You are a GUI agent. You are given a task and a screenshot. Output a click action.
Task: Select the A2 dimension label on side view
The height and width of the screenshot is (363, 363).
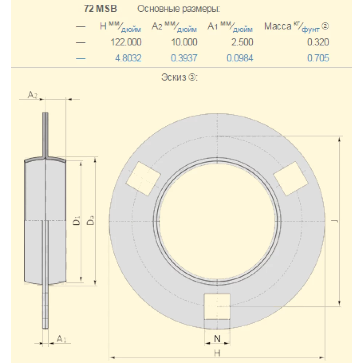point(31,95)
